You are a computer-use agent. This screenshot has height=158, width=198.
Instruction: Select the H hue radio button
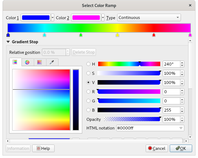(x=88, y=64)
